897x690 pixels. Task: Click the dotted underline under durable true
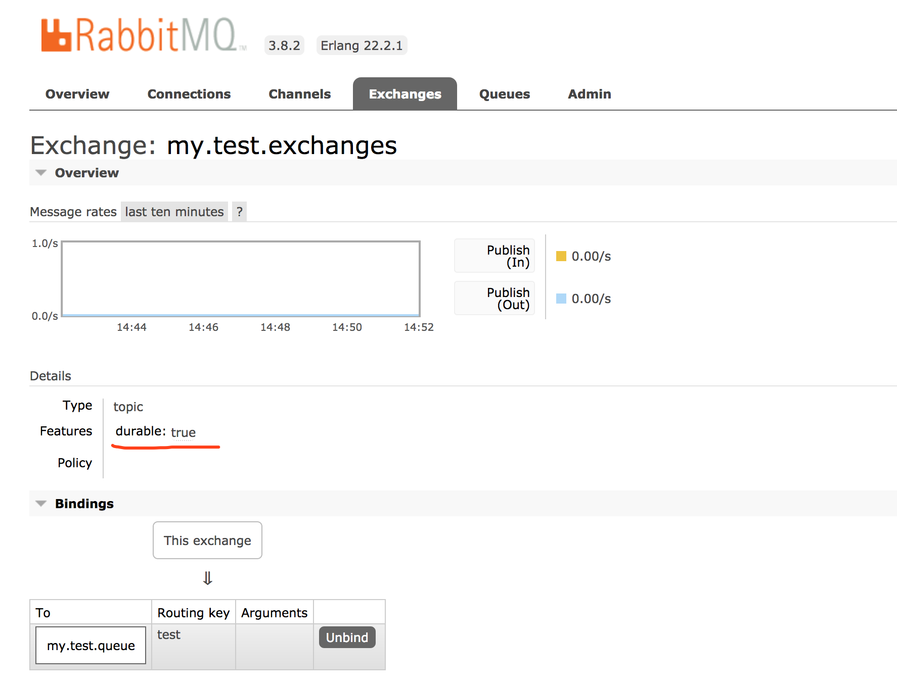183,440
